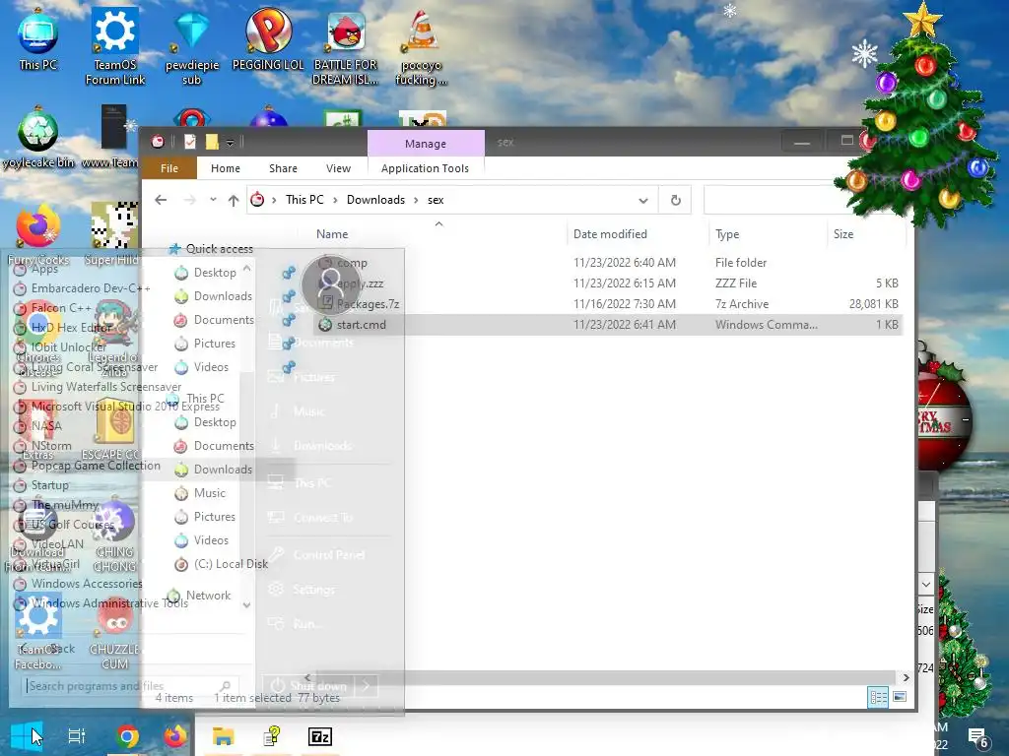Image resolution: width=1009 pixels, height=756 pixels.
Task: Open the Home ribbon tab
Action: coord(226,168)
